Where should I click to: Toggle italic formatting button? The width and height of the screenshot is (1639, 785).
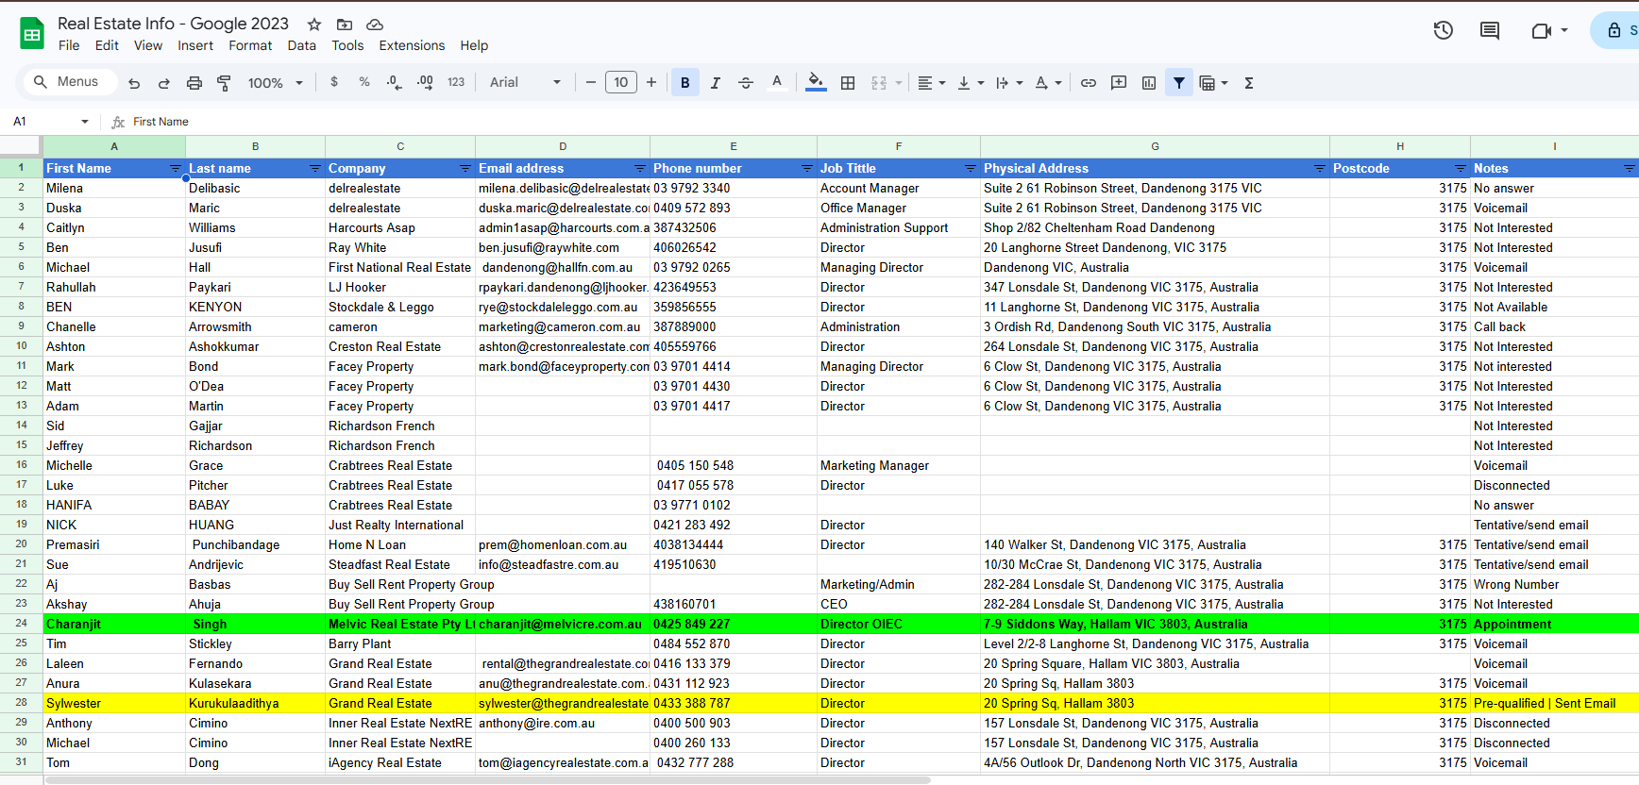716,83
